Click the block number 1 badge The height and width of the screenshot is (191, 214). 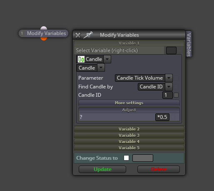tap(22, 33)
